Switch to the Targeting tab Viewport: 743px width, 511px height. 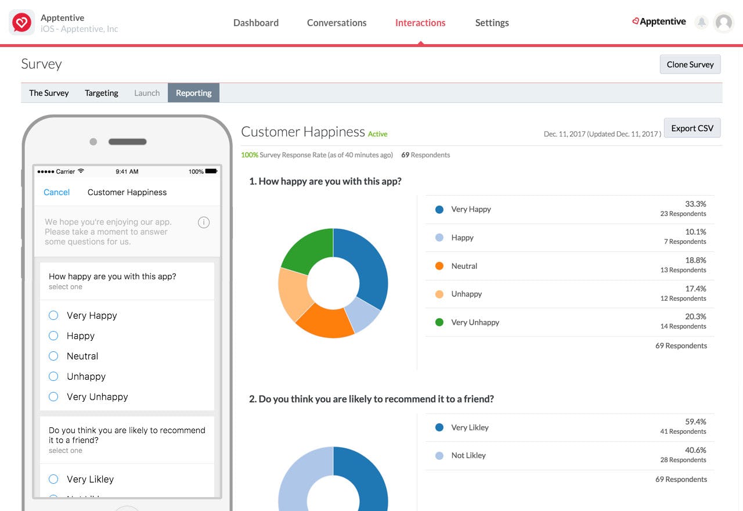101,93
